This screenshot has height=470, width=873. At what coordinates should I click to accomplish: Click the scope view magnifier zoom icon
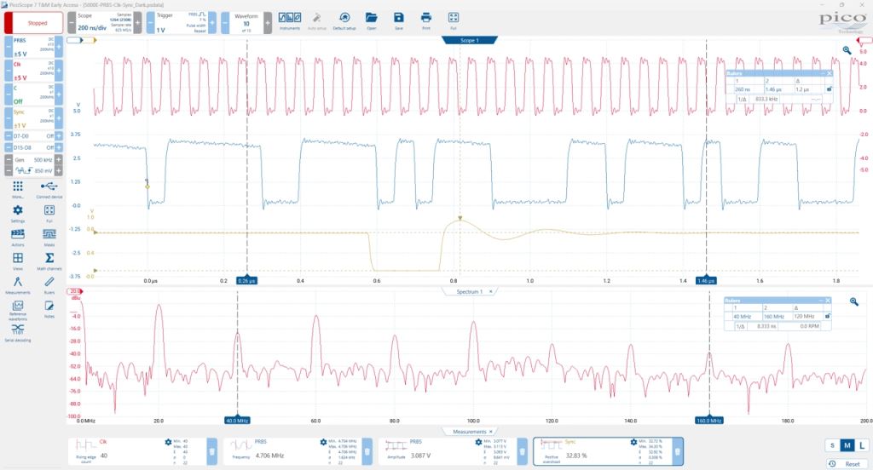[x=847, y=50]
